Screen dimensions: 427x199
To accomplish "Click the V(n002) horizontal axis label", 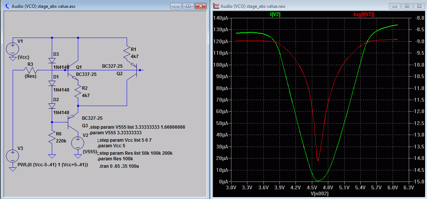I will click(x=320, y=193).
